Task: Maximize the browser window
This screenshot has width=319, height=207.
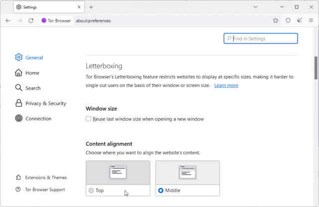Action: [x=297, y=7]
